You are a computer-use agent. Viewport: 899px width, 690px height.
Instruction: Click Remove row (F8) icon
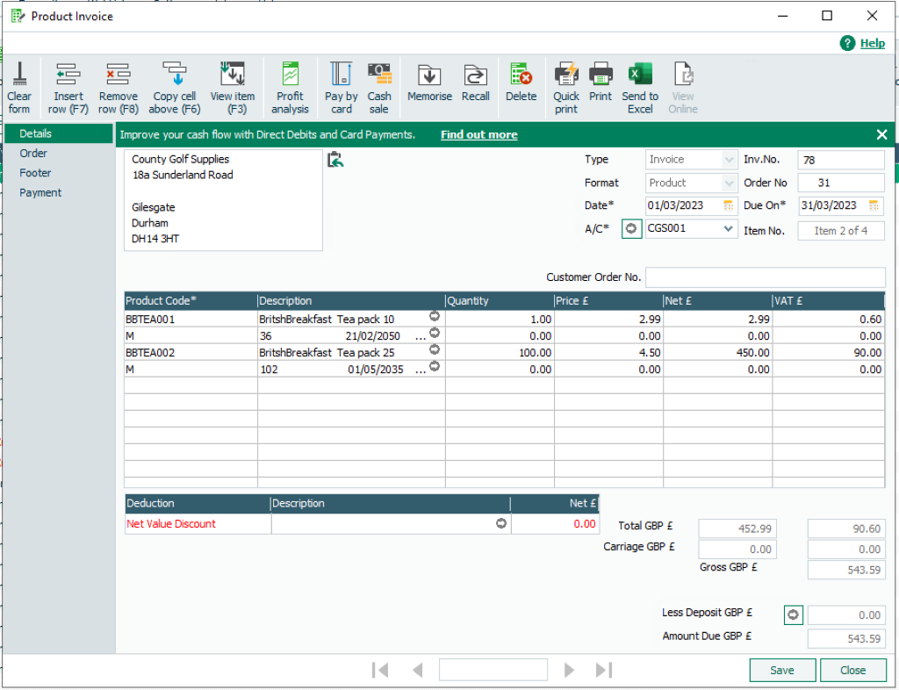[119, 88]
